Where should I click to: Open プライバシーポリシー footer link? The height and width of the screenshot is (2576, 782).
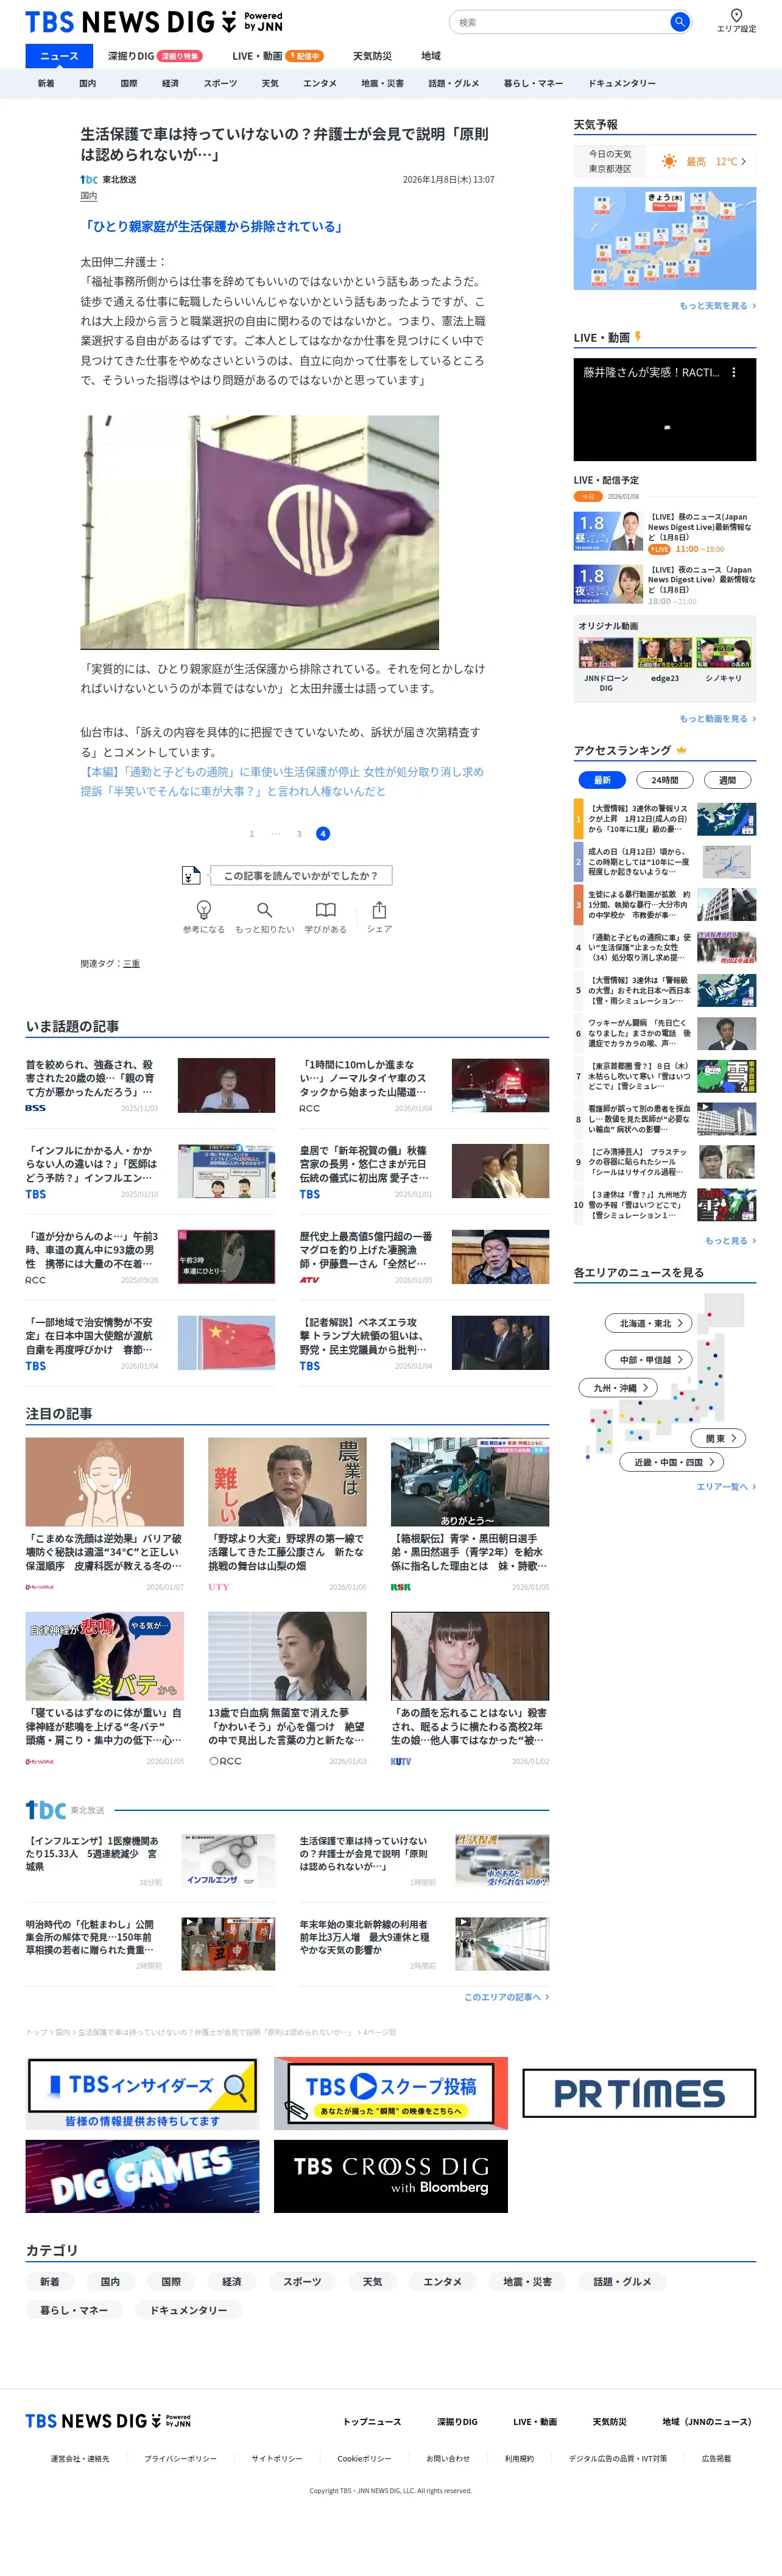[x=180, y=2458]
